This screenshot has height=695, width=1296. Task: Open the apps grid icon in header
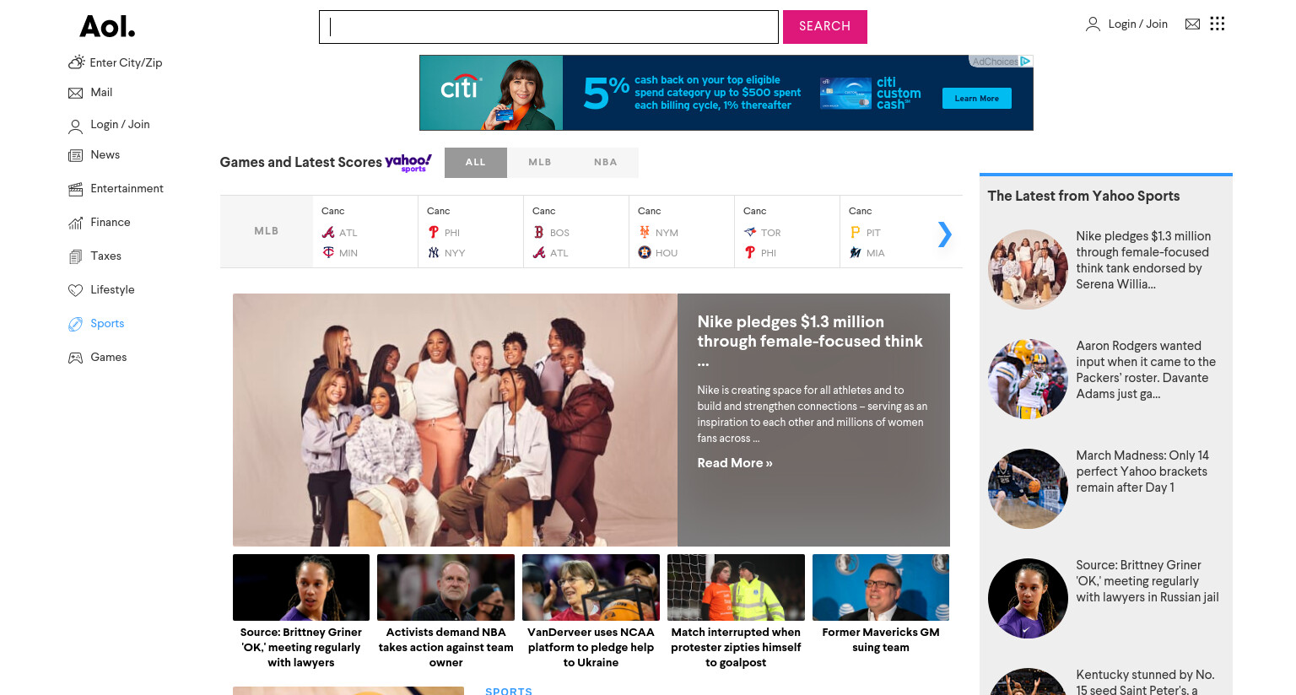click(x=1217, y=24)
